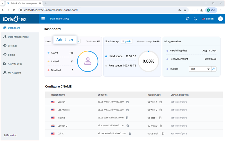
Task: Open the Work browser profile menu
Action: [211, 10]
